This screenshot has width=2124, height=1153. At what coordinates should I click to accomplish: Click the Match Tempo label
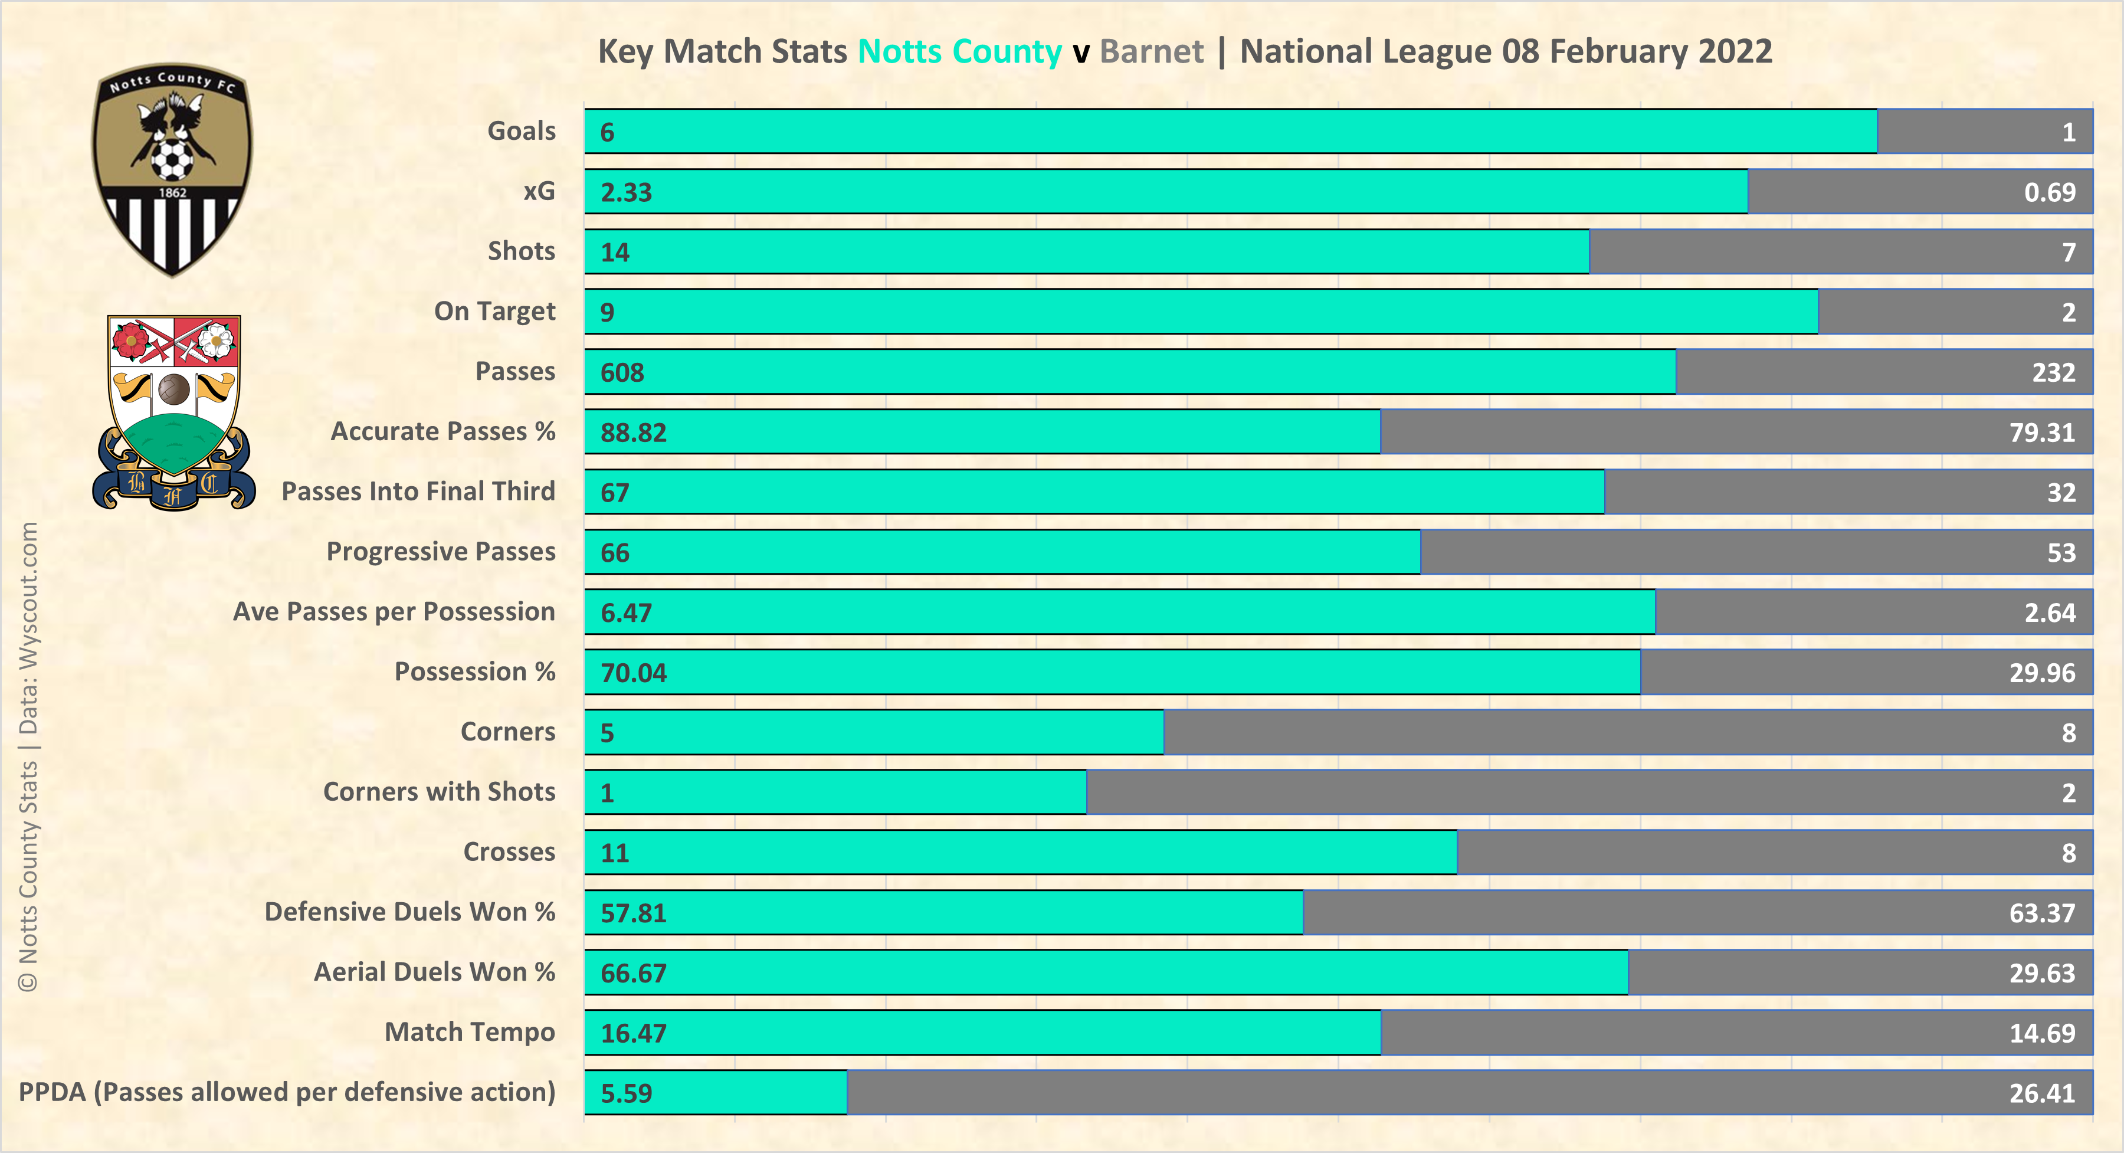469,1032
